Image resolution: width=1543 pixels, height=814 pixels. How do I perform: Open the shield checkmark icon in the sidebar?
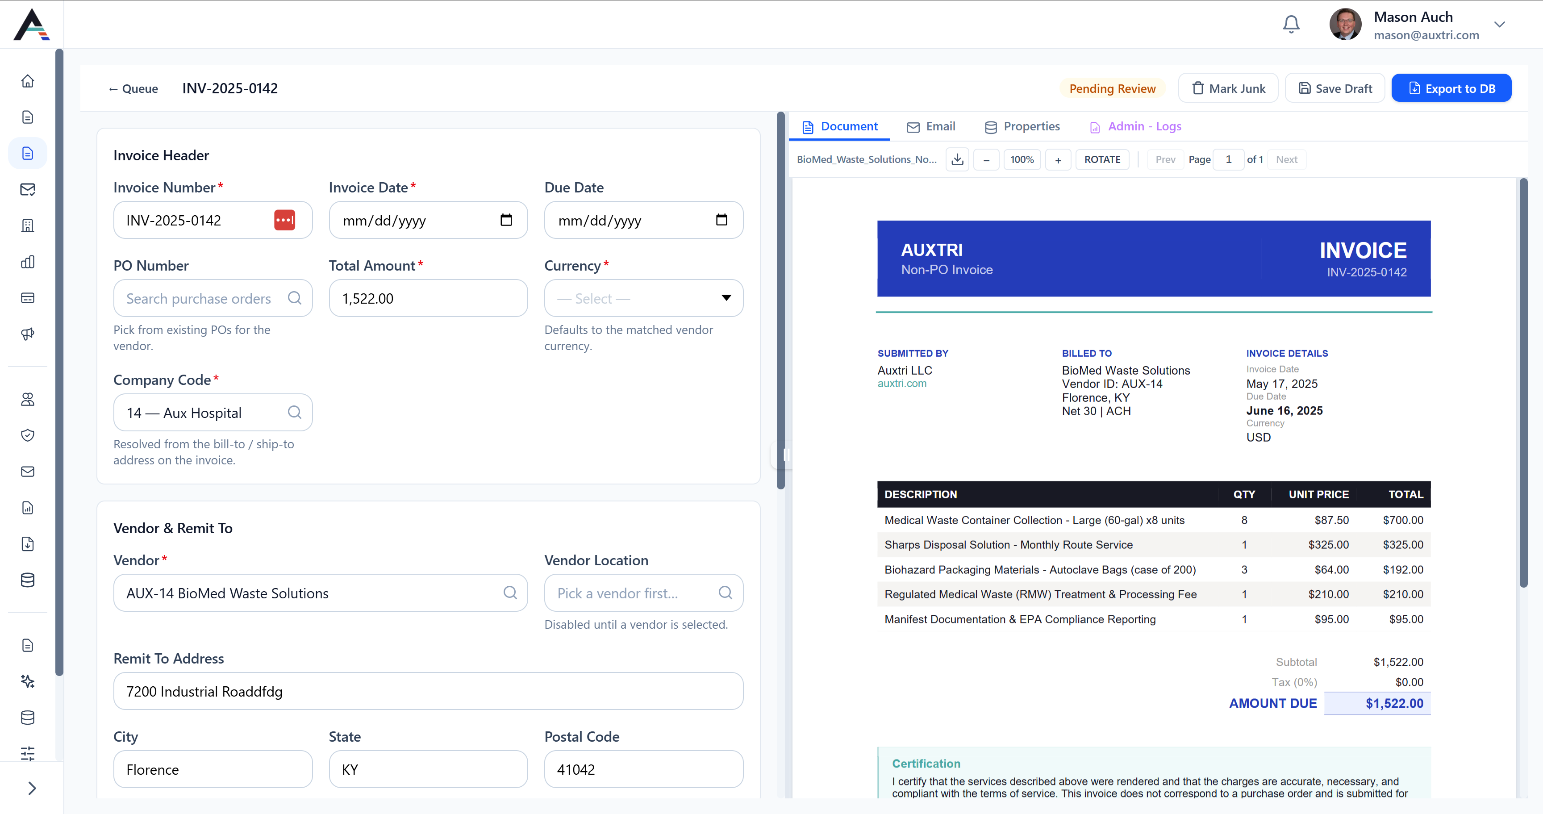coord(28,435)
